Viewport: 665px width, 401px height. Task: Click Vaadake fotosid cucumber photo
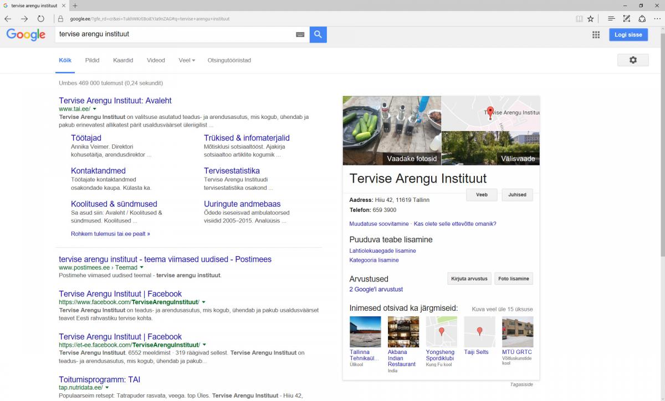(x=392, y=131)
